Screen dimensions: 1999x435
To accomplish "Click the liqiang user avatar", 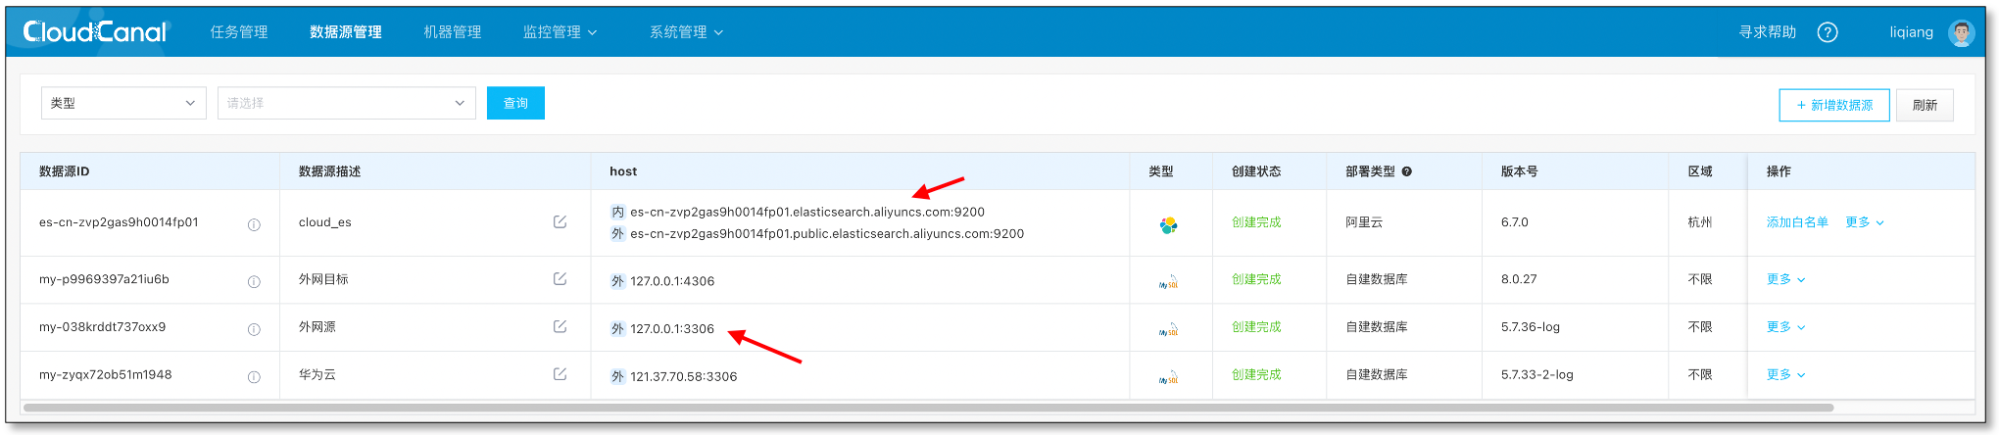I will click(x=1961, y=33).
